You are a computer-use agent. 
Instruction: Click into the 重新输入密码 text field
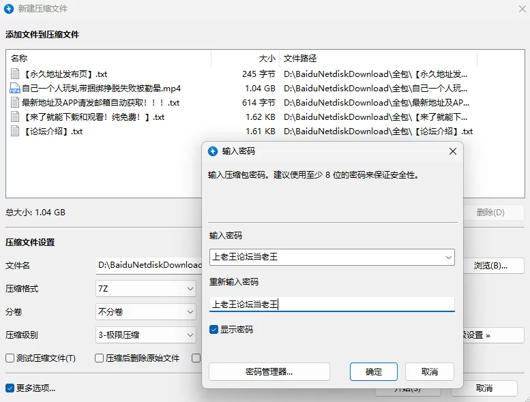pos(332,305)
